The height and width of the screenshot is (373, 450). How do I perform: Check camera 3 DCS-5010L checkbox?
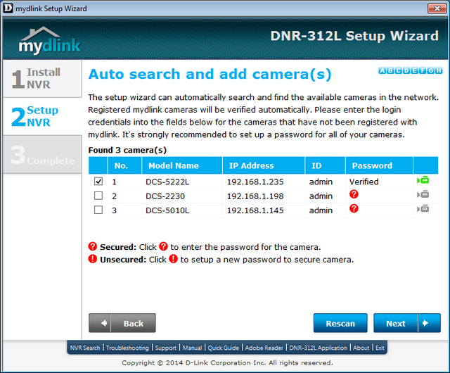point(98,210)
